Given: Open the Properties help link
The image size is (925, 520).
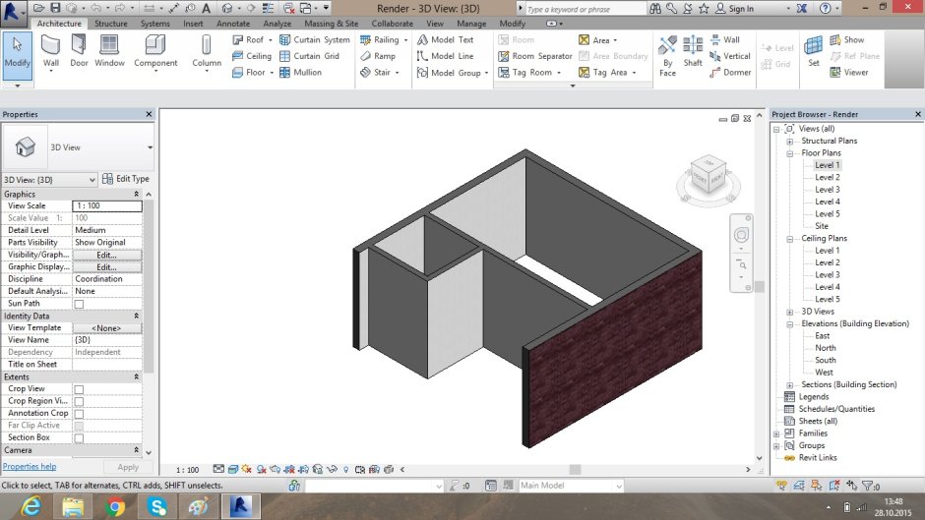Looking at the screenshot, I should (x=29, y=467).
